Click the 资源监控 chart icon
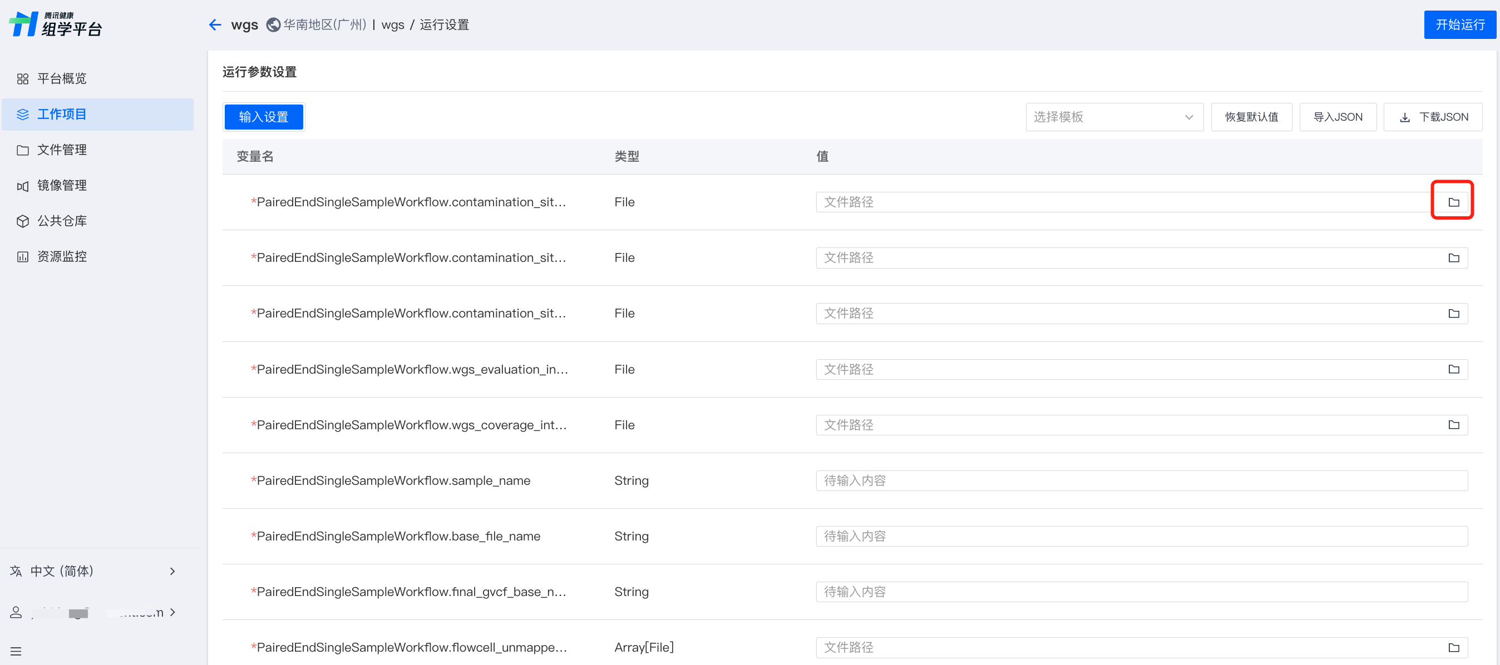The height and width of the screenshot is (665, 1500). pyautogui.click(x=23, y=257)
